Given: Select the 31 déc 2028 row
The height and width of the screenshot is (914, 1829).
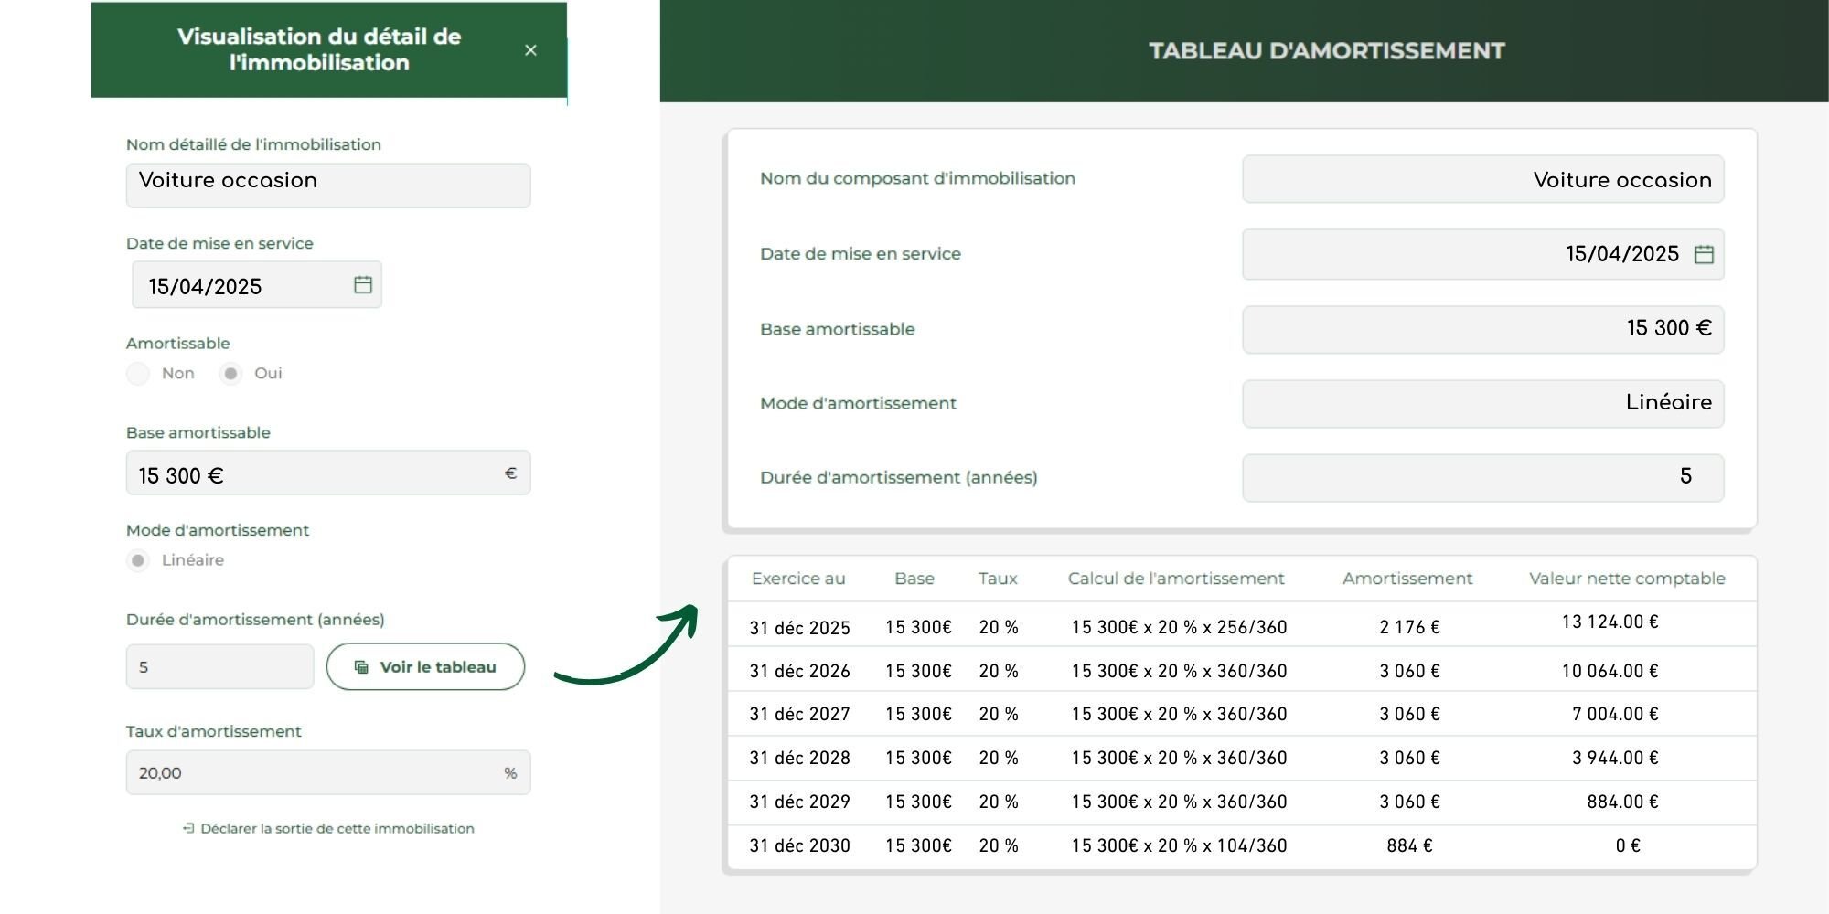Looking at the screenshot, I should point(1242,758).
